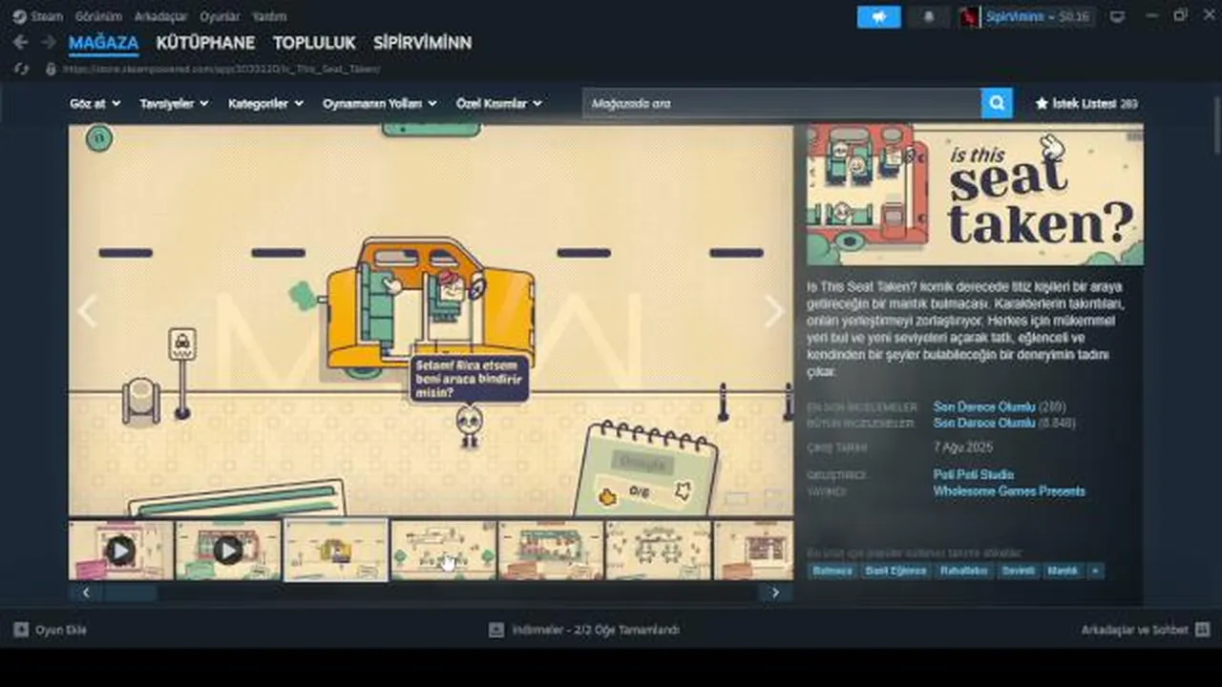Click the padlock icon beside the URL
Screen dimensions: 1222x687
coord(51,70)
